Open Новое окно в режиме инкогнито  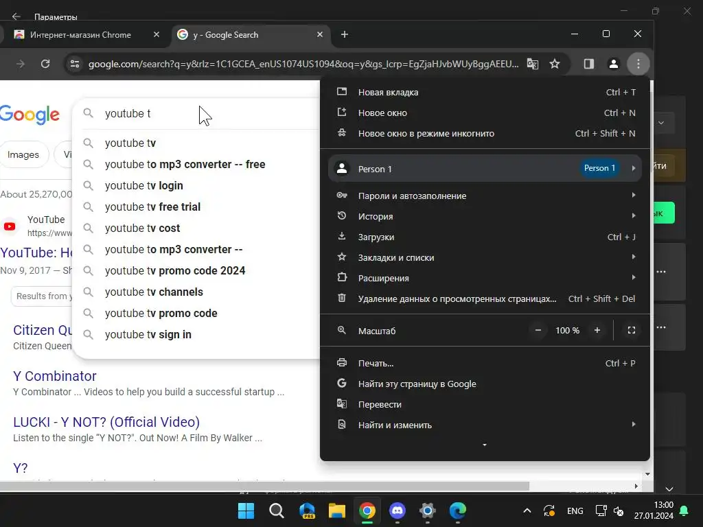[x=485, y=134]
